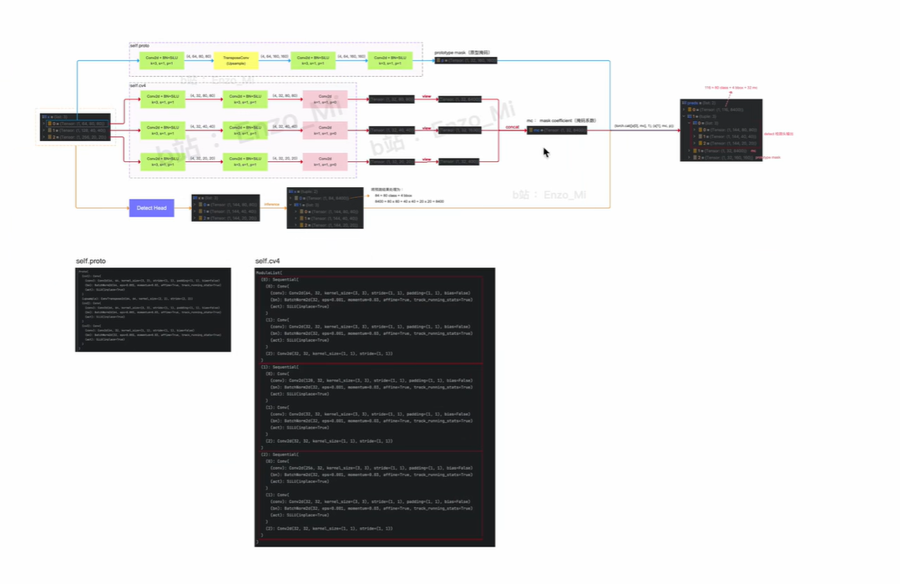Select the self.cv4 label on the dashed group
The width and height of the screenshot is (900, 584).
coord(138,85)
